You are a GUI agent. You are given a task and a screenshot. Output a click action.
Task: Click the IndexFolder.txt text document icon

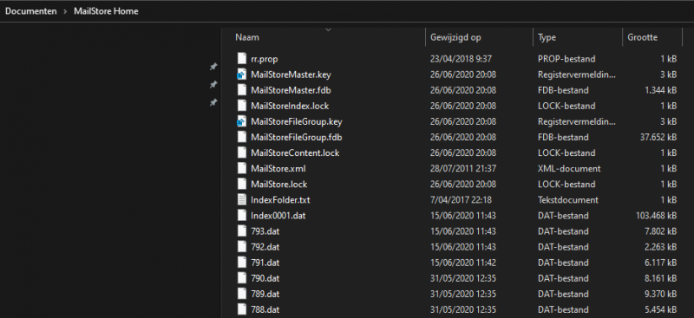pos(241,200)
